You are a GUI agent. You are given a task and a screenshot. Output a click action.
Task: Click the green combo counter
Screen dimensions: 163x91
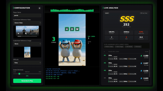(54, 40)
